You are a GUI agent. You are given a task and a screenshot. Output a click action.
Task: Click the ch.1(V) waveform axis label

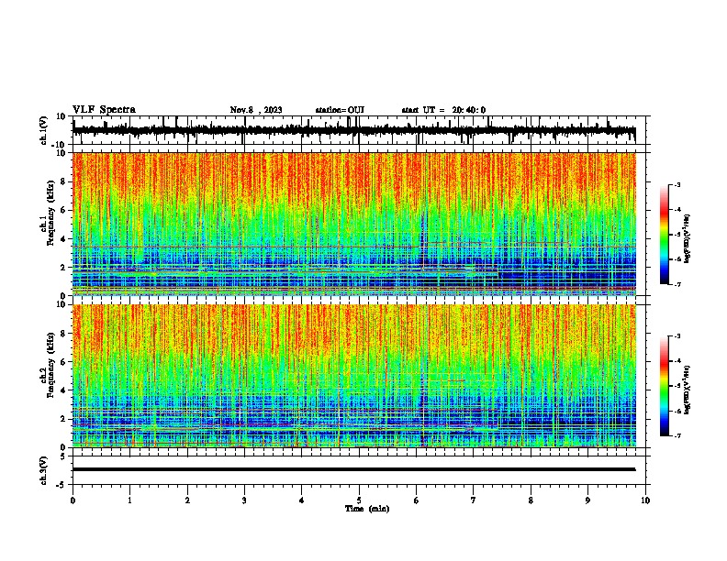(x=44, y=130)
